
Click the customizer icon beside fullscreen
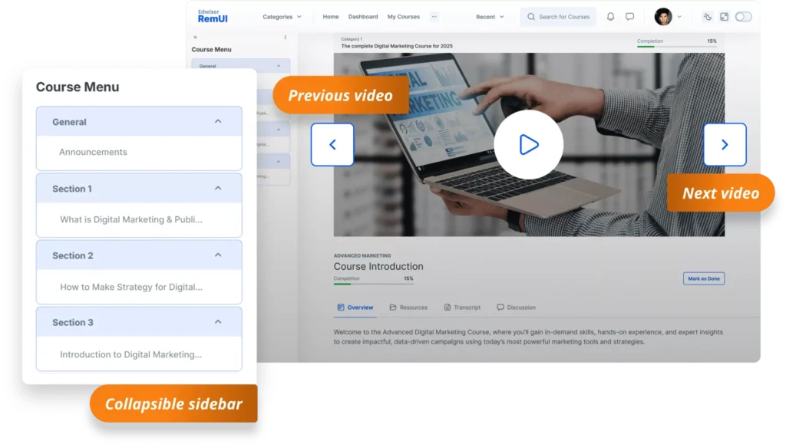pyautogui.click(x=707, y=17)
